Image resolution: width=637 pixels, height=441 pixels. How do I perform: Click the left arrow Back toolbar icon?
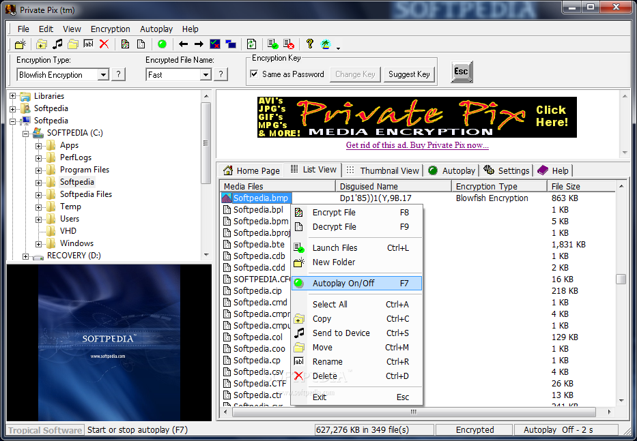[183, 44]
